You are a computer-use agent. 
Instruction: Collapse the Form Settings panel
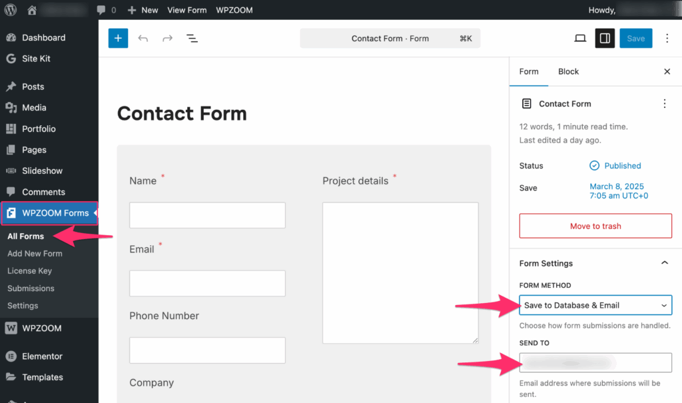(x=595, y=263)
